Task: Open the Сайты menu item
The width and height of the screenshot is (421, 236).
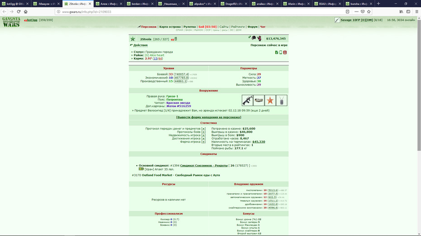Action: pos(224,27)
